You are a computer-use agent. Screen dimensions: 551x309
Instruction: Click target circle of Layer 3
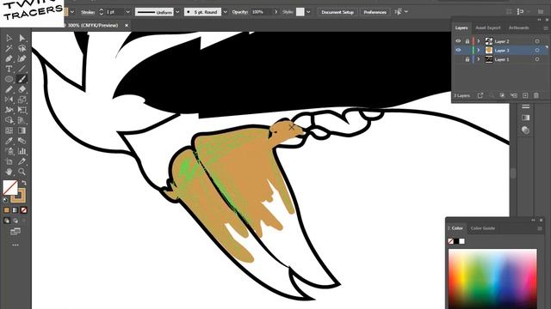click(537, 50)
